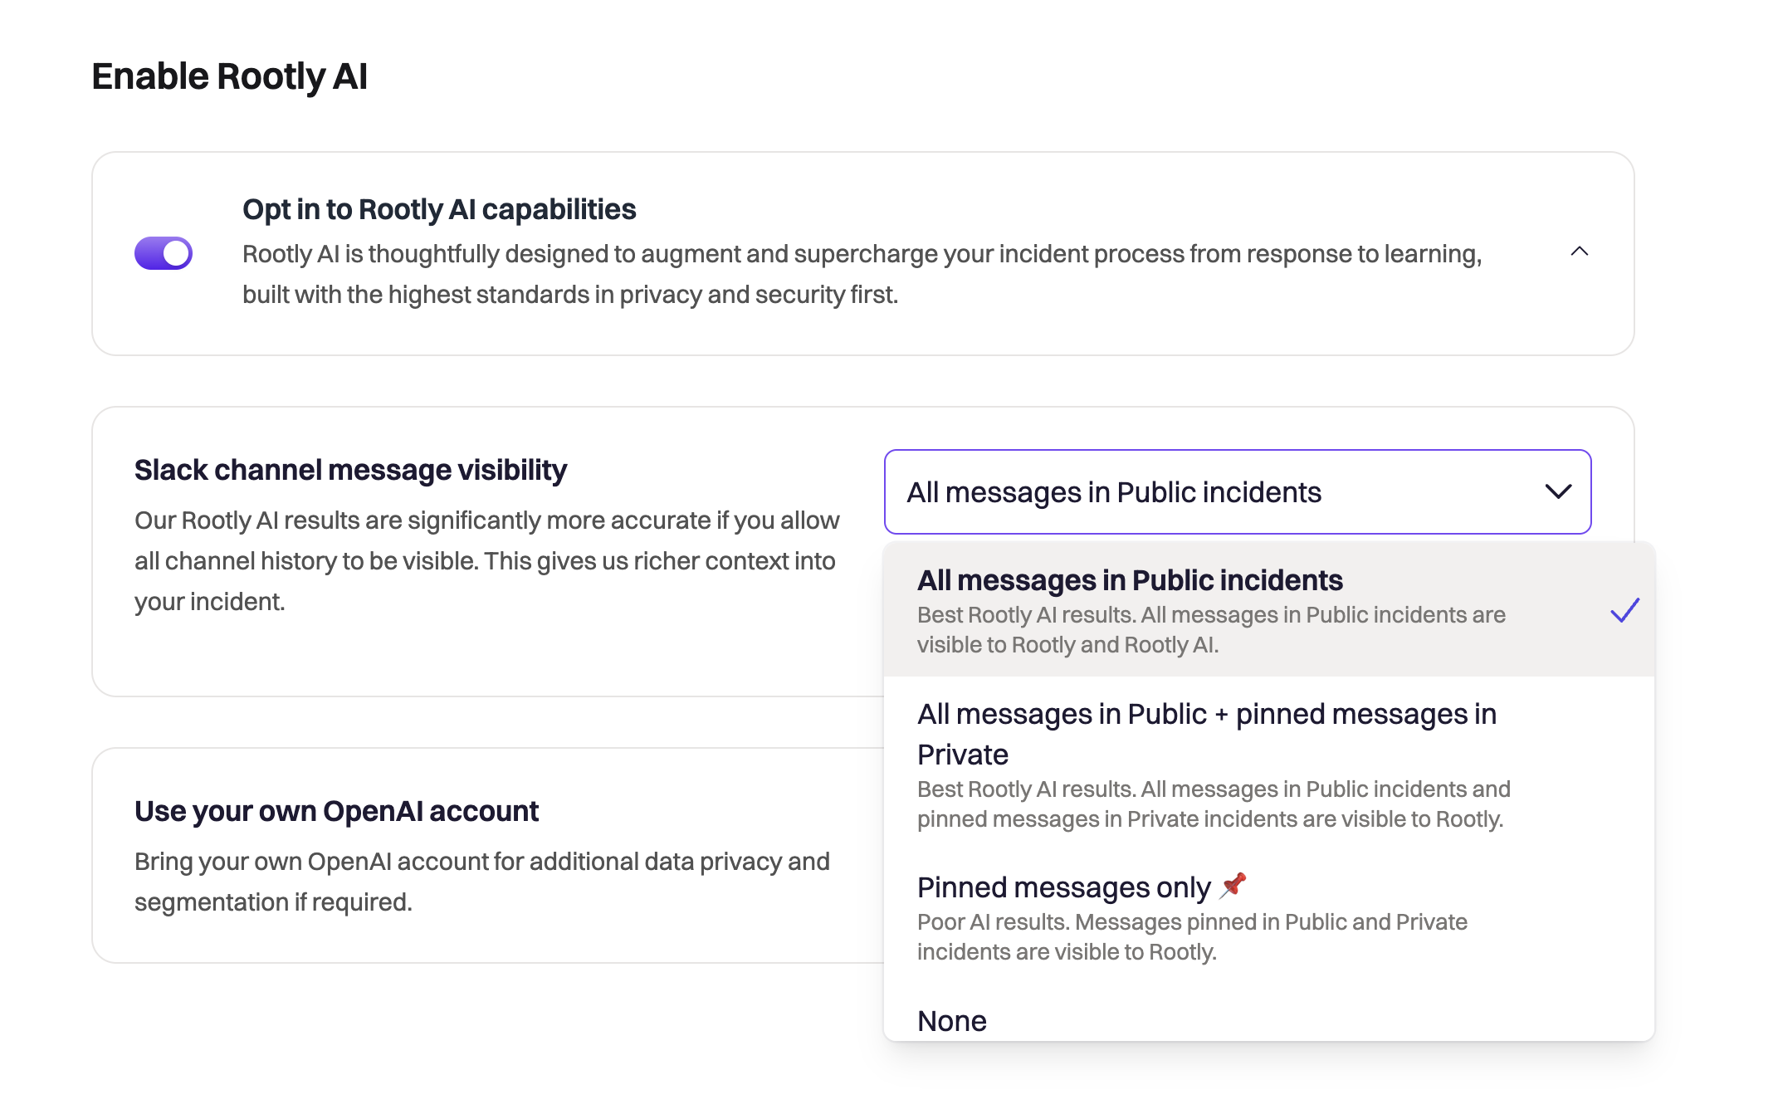Click the Enable Rootly AI heading

click(x=230, y=76)
